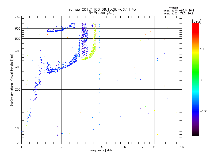The height and width of the screenshot is (160, 214).
Task: Click the blue E-layer echo cluster near 120 km
Action: [x=29, y=116]
